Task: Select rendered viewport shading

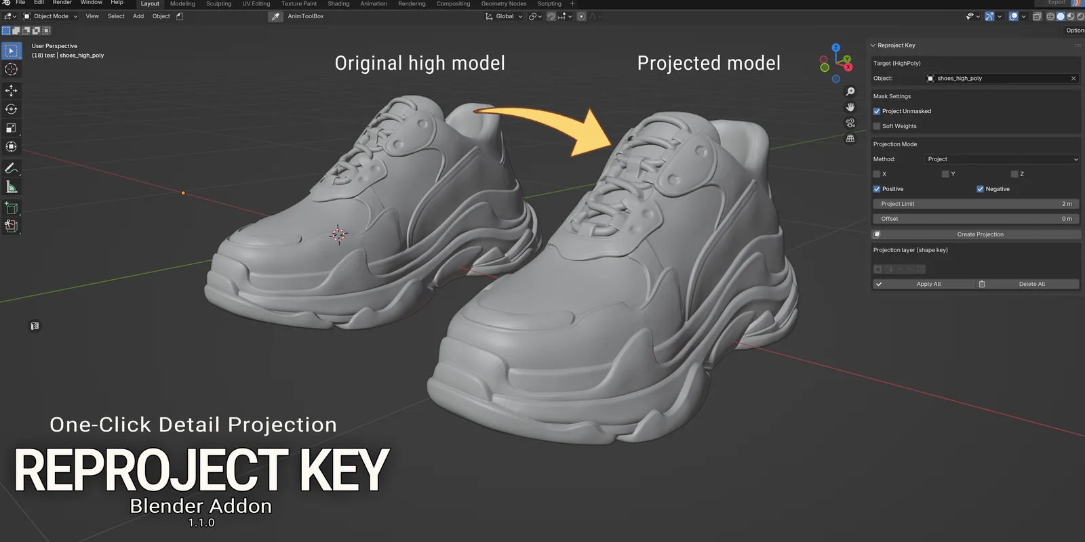Action: (1080, 16)
